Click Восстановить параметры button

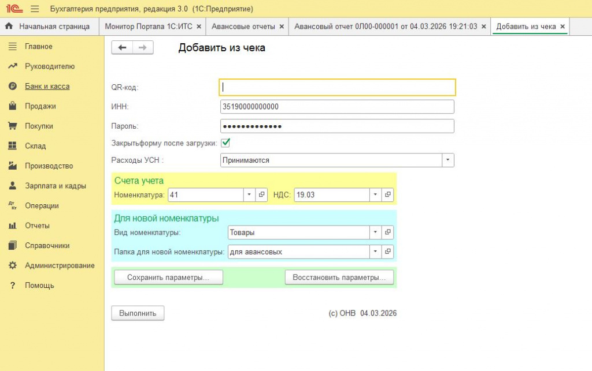(339, 278)
